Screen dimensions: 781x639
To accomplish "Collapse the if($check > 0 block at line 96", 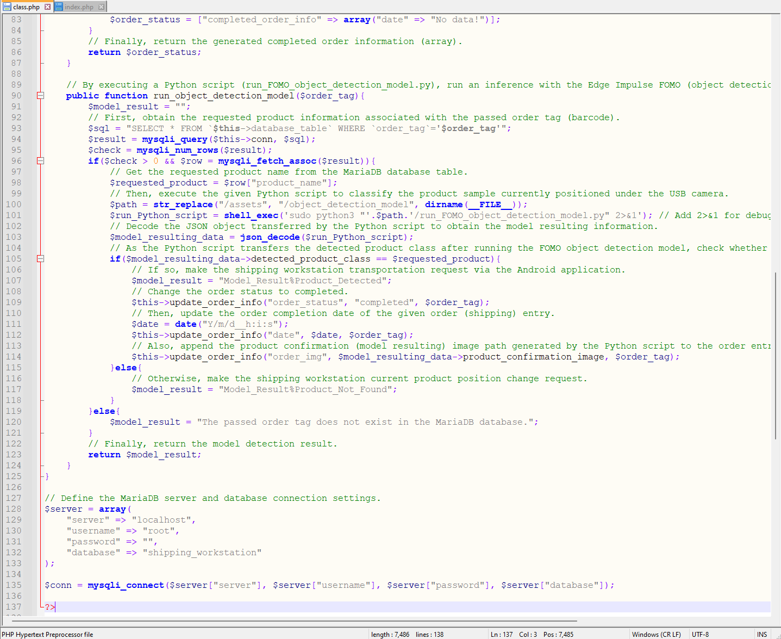I will 40,161.
